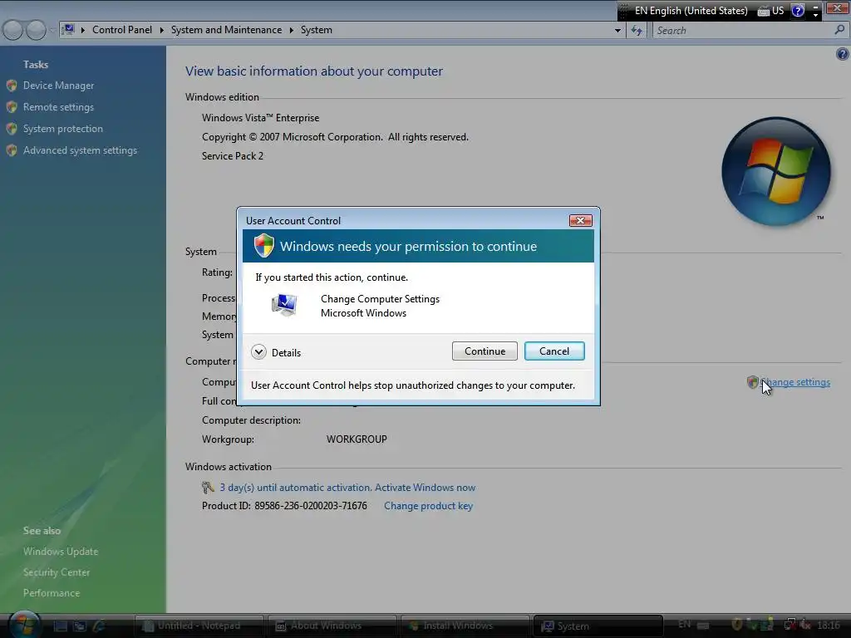Image resolution: width=851 pixels, height=638 pixels.
Task: Open Advanced system settings
Action: click(81, 150)
